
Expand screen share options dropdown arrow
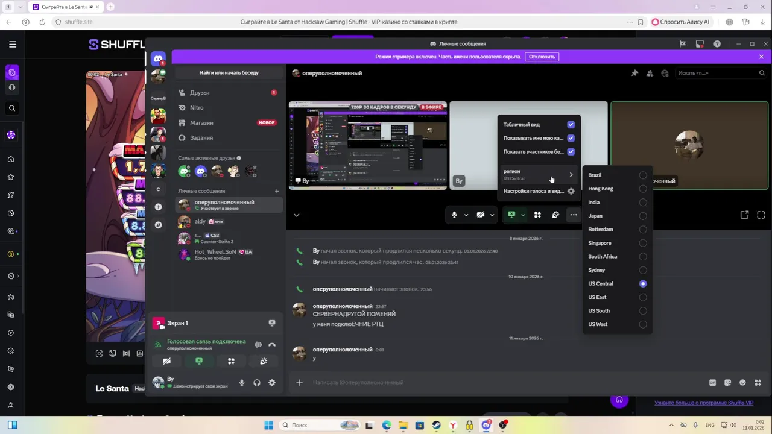523,215
